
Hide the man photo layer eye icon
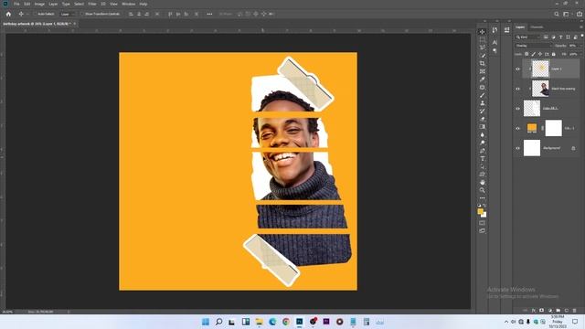click(517, 89)
